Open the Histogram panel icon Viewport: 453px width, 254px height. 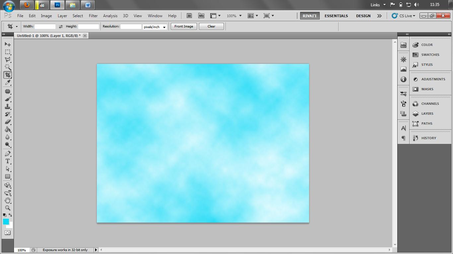(x=403, y=69)
